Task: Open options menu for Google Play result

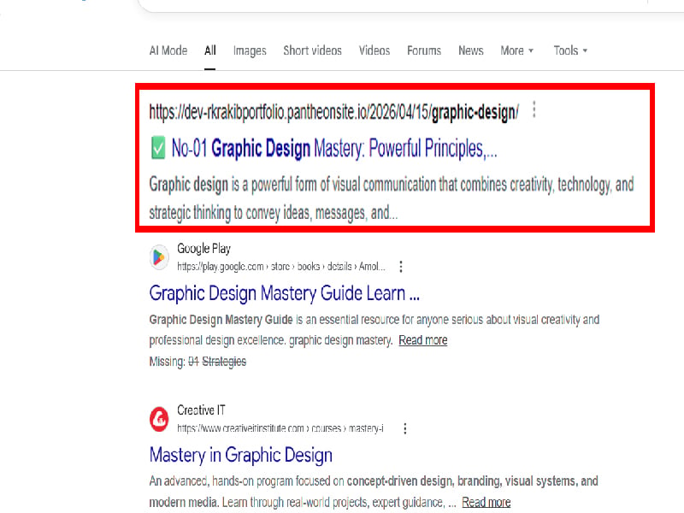Action: 401,267
